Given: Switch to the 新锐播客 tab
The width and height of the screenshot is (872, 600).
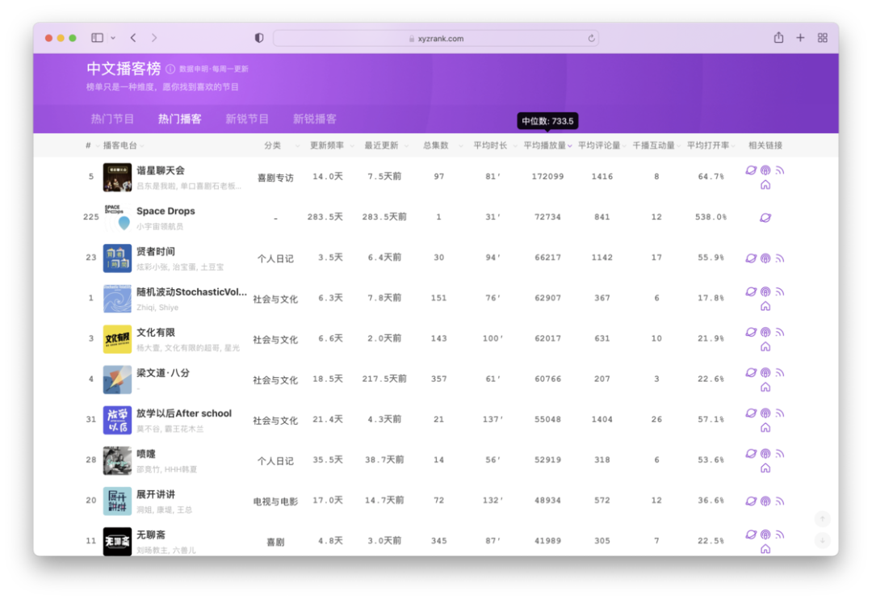Looking at the screenshot, I should (x=314, y=119).
